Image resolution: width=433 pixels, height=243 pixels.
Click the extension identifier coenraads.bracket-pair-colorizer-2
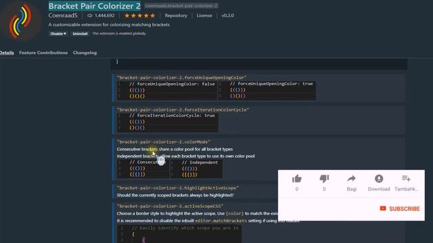[181, 6]
